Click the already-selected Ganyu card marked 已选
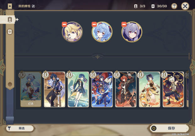Screen dimensions: 195x136 31,89
